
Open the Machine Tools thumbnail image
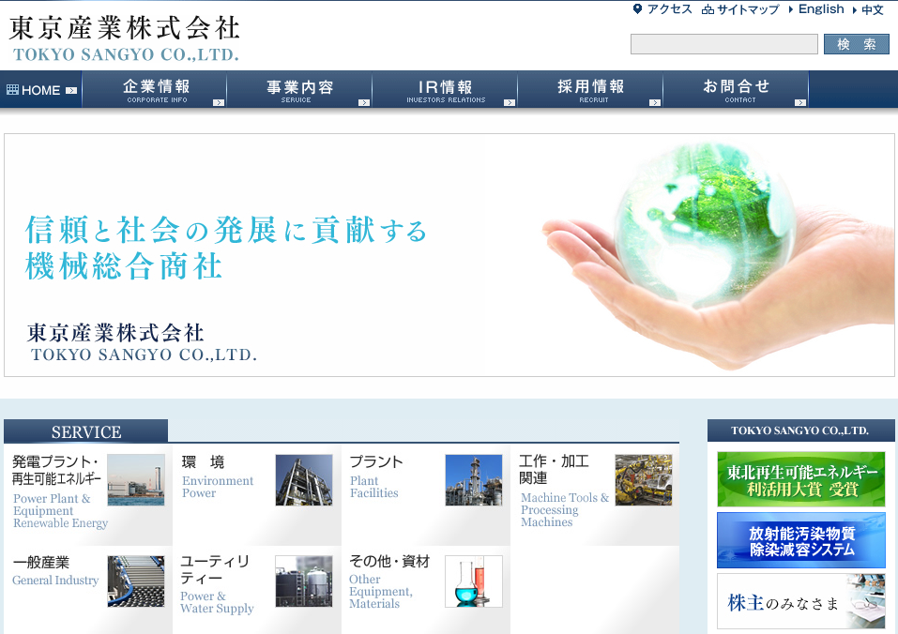[643, 480]
